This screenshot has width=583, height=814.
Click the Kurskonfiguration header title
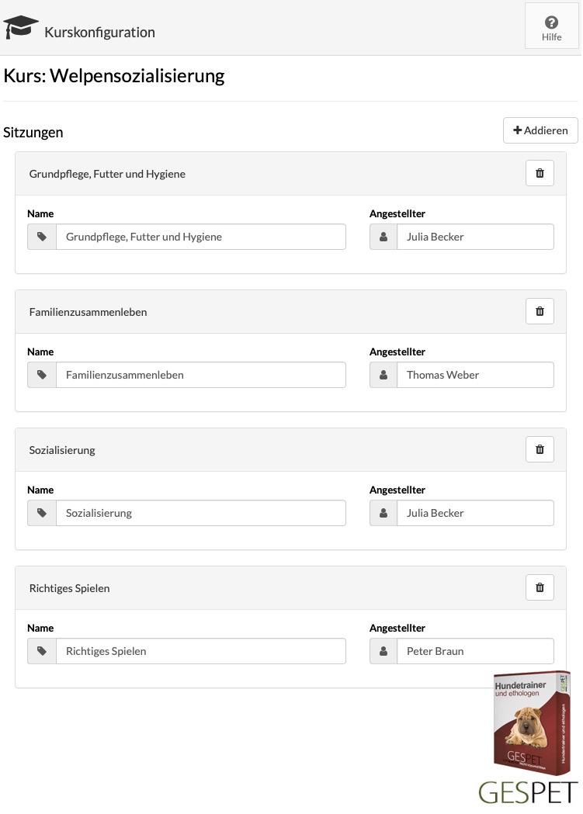(99, 32)
